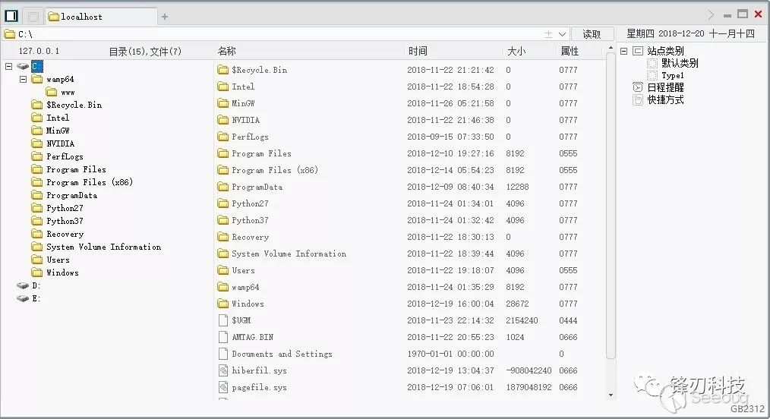Screen dimensions: 770x419
Task: Select Program Files (x86) icon in list
Action: pos(223,170)
